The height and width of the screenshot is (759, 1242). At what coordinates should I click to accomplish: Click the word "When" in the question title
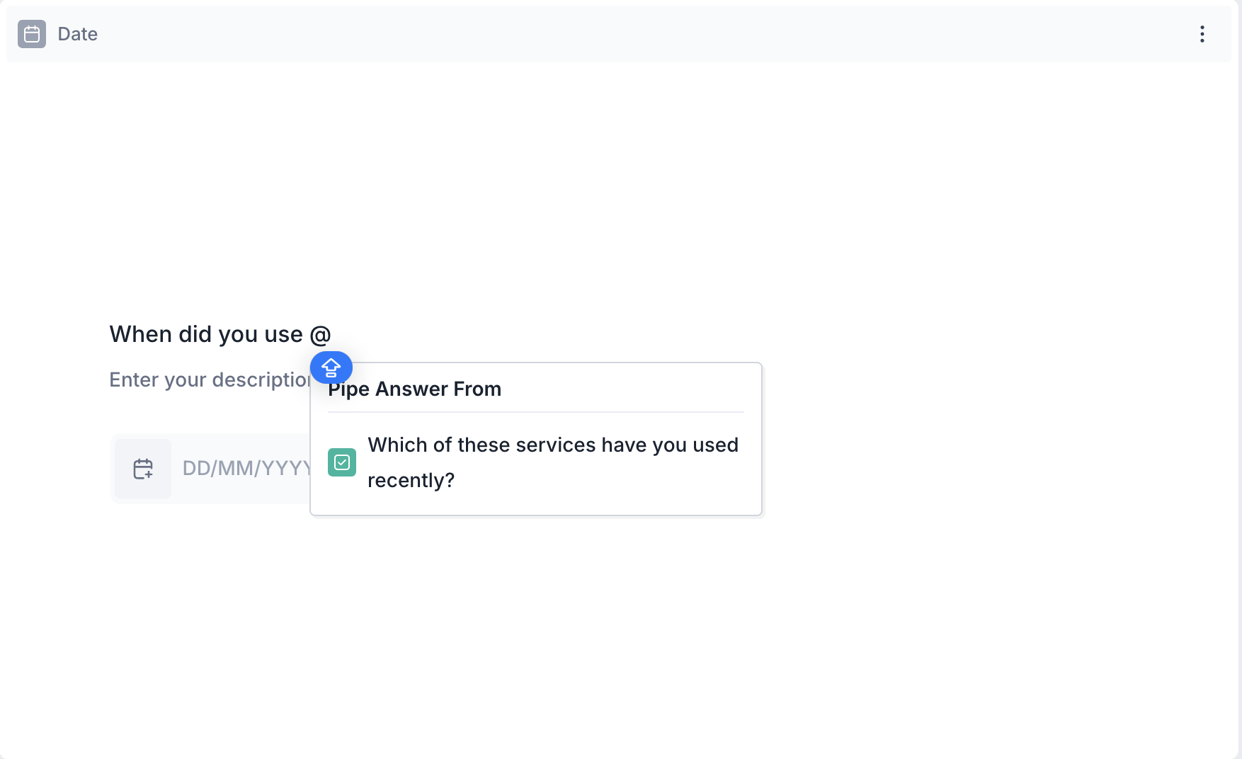140,334
